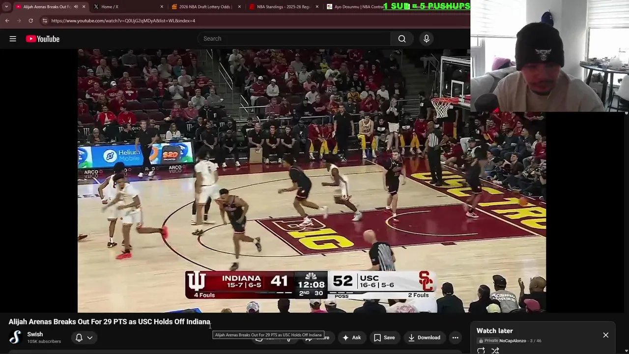Open site information icon in address bar

[x=45, y=21]
